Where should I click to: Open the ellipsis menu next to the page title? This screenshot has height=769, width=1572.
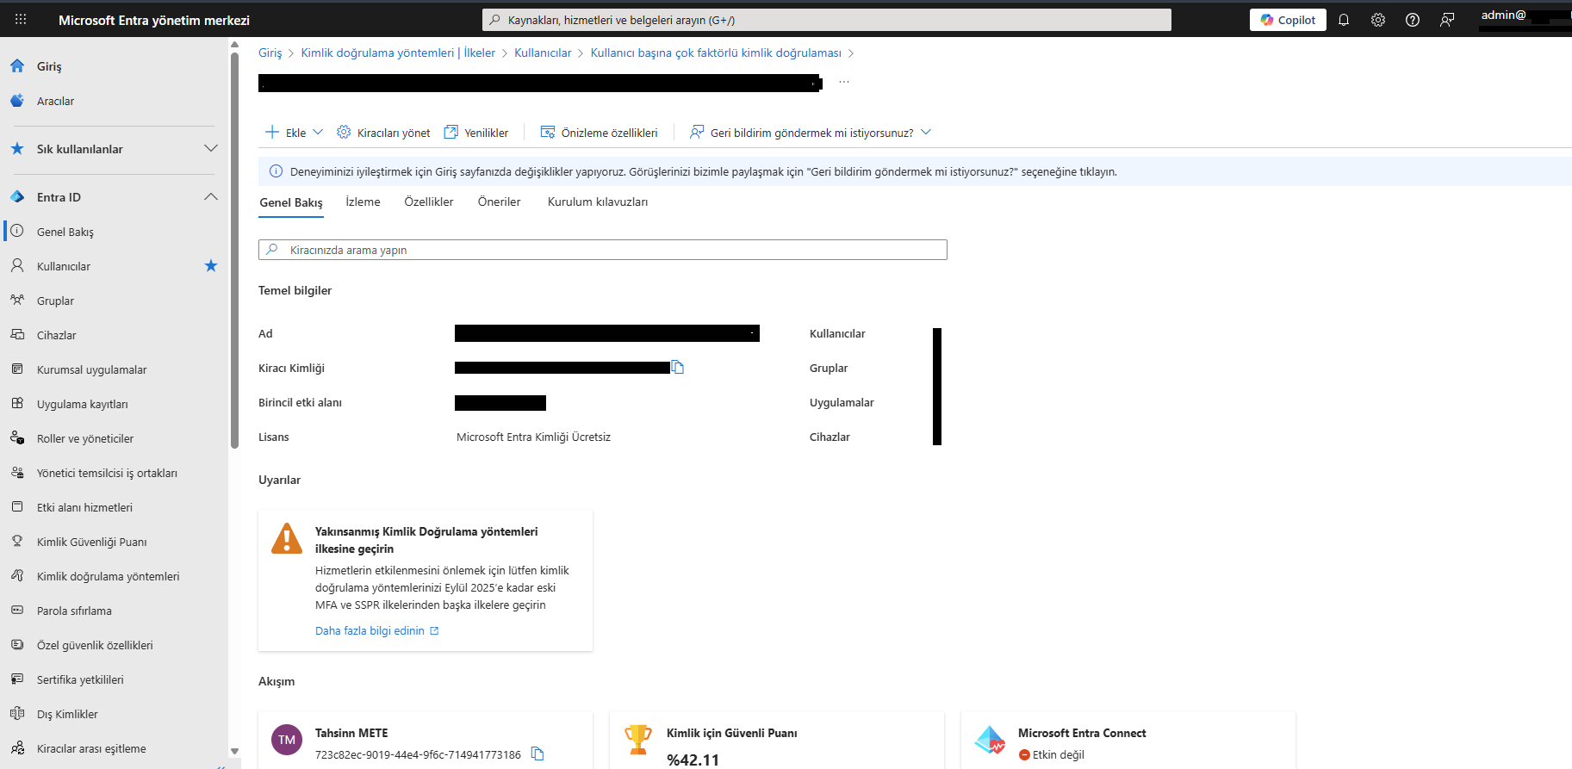point(844,83)
